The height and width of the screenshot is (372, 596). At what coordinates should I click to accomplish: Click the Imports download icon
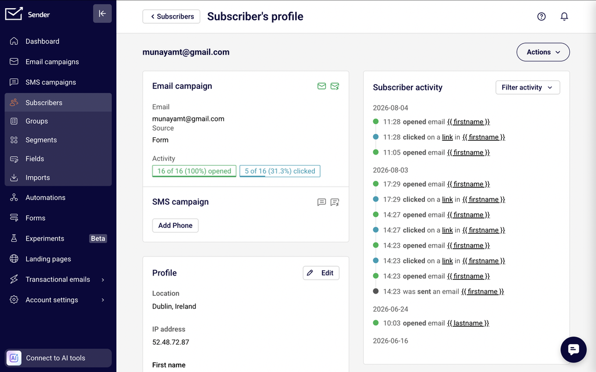click(14, 178)
